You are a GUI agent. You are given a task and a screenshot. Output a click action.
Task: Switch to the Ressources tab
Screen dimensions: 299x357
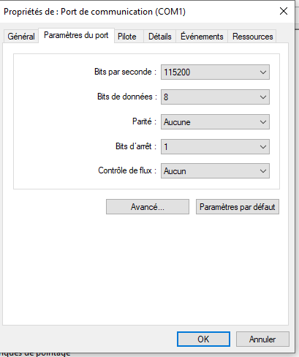click(x=252, y=37)
